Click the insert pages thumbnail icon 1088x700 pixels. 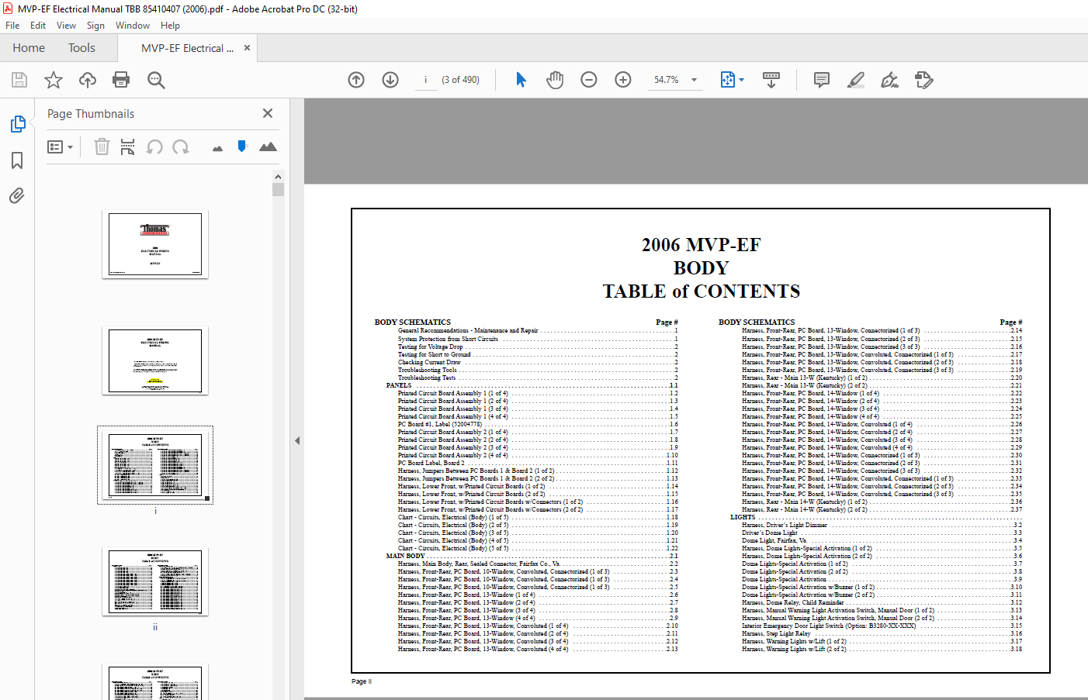pos(128,147)
